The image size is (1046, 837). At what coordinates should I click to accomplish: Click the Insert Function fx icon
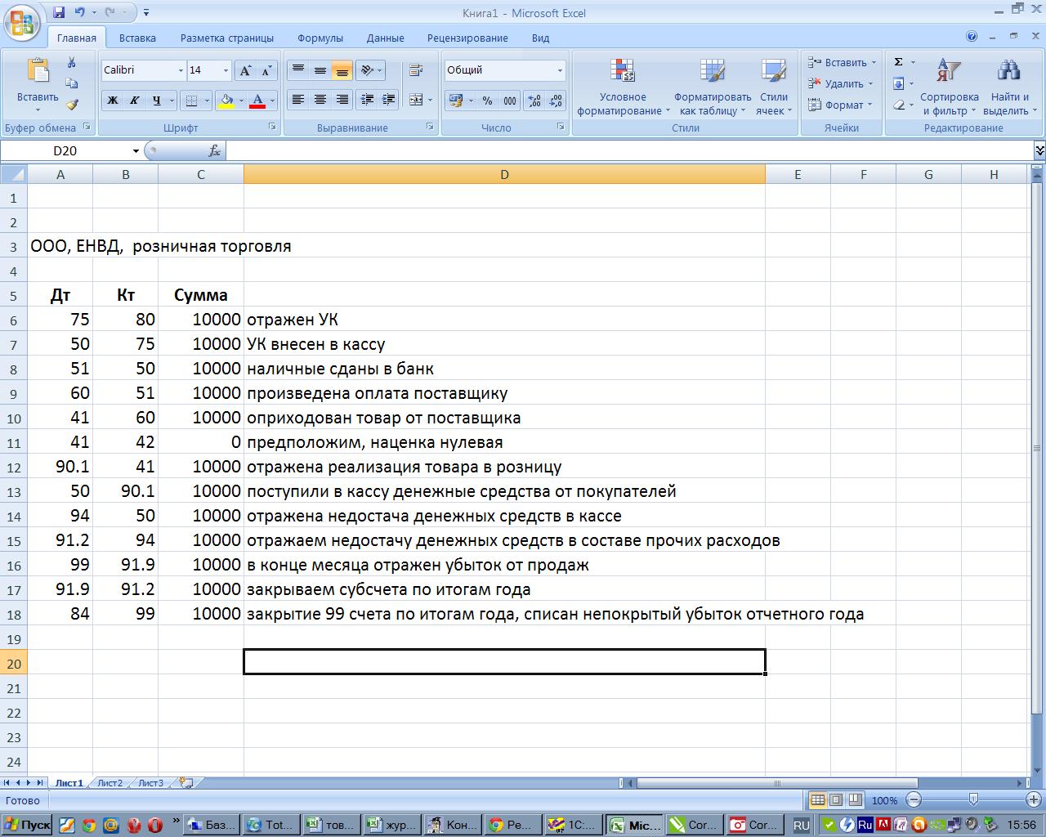tap(214, 151)
